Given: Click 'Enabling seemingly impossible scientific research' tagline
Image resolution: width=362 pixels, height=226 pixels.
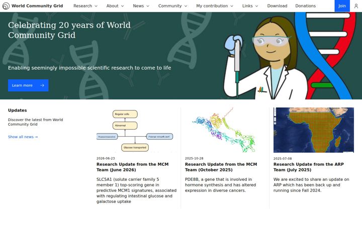Looking at the screenshot, I should (x=89, y=68).
